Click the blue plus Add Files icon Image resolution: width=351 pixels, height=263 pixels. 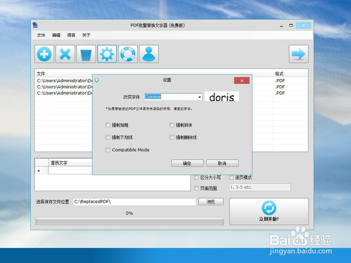(44, 54)
